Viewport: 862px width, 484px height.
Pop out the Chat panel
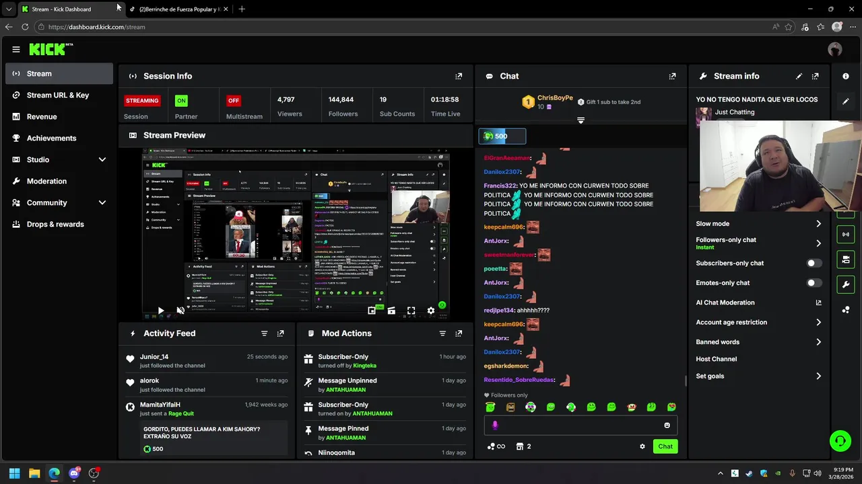tap(672, 76)
